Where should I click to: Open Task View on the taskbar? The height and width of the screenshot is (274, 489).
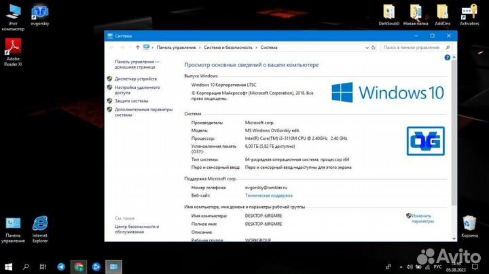(43, 267)
